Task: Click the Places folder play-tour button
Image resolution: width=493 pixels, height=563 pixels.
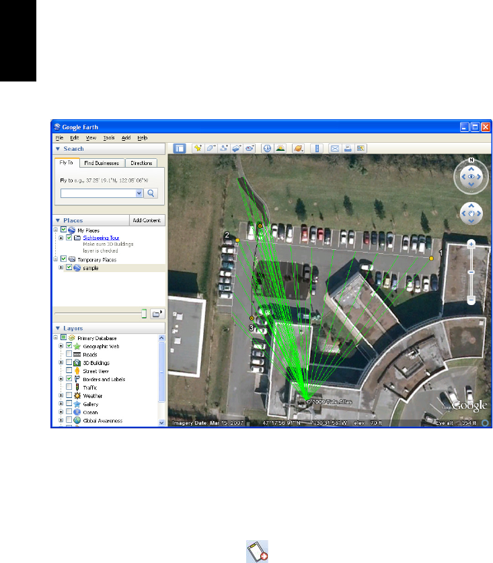Action: [157, 314]
